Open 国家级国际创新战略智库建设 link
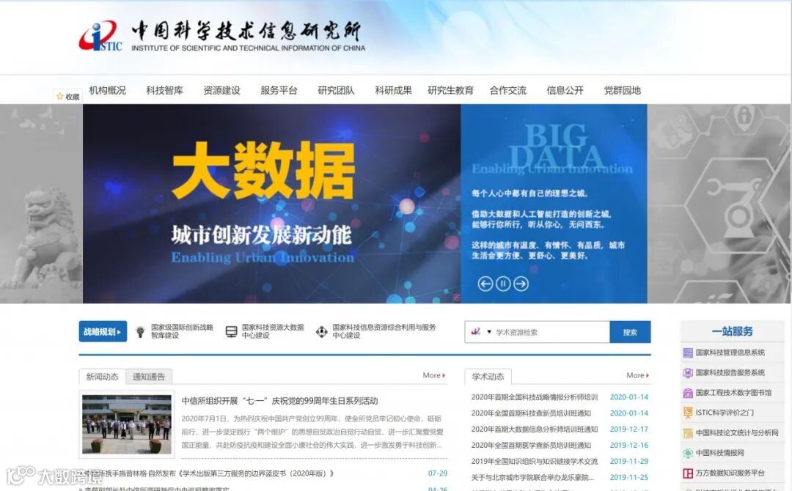 click(x=182, y=331)
